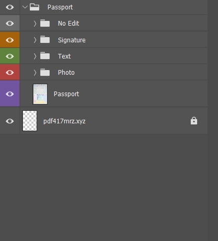
Task: Toggle visibility of No Edit group
Action: [x=10, y=24]
